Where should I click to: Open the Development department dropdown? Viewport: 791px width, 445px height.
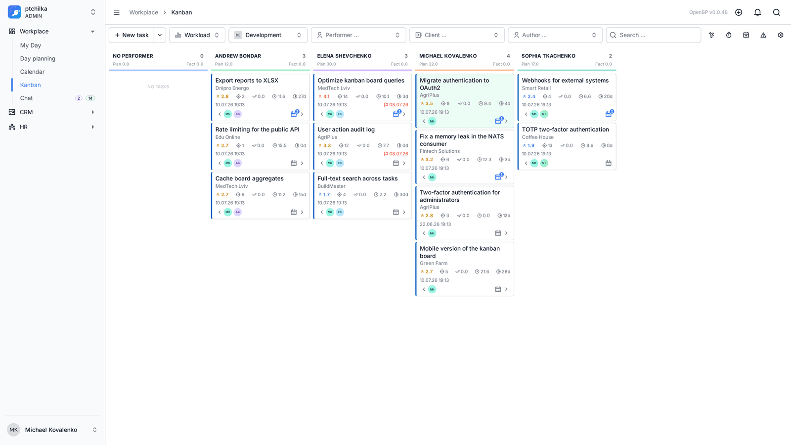tap(268, 35)
